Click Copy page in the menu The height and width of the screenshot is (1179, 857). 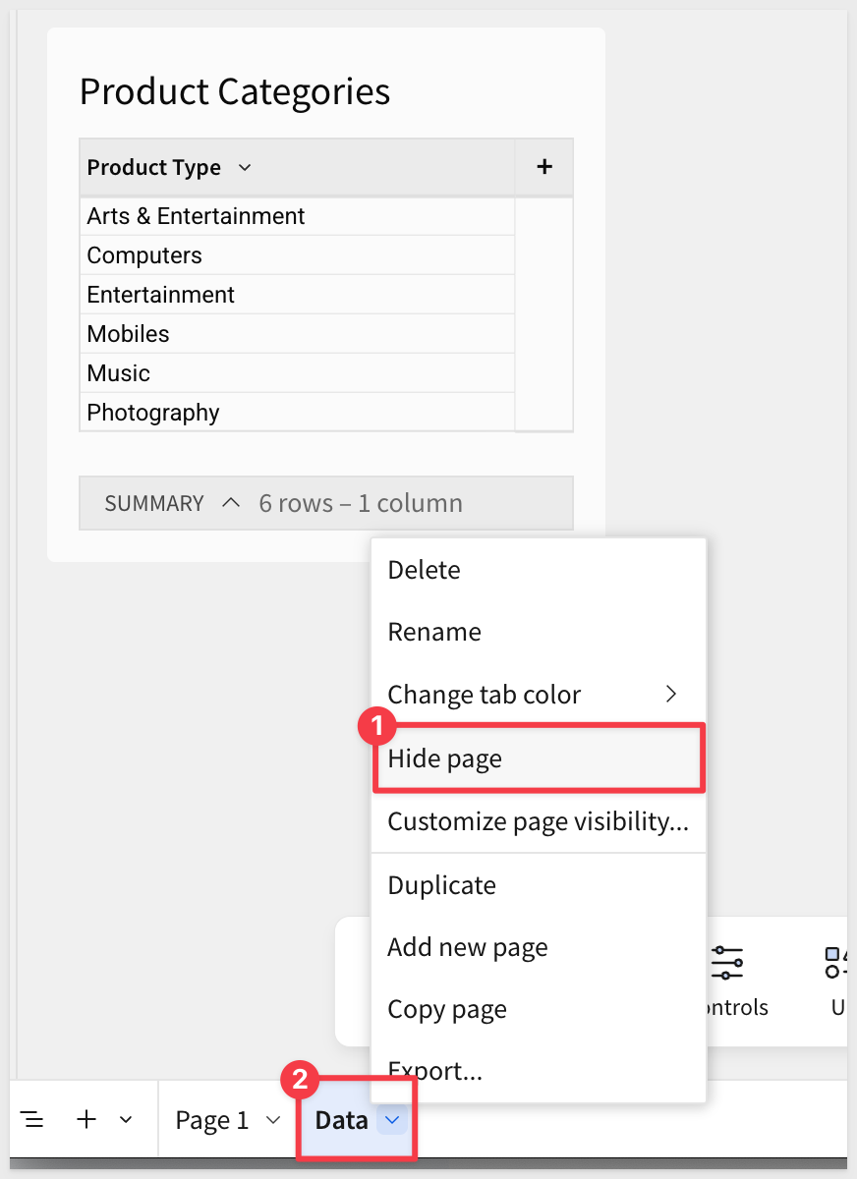coord(447,1010)
